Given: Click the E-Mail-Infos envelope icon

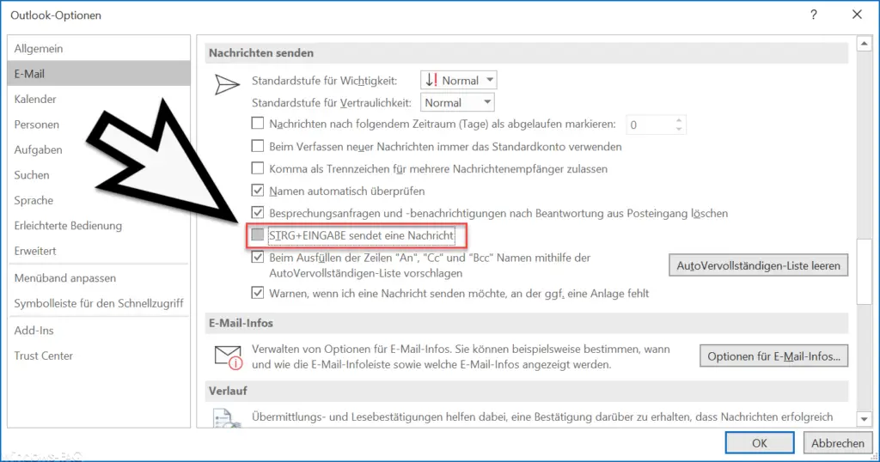Looking at the screenshot, I should coord(228,357).
